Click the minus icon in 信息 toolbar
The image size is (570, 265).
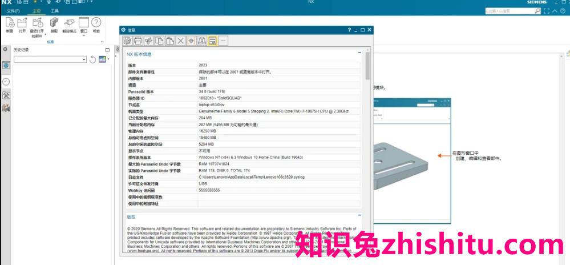click(x=223, y=41)
